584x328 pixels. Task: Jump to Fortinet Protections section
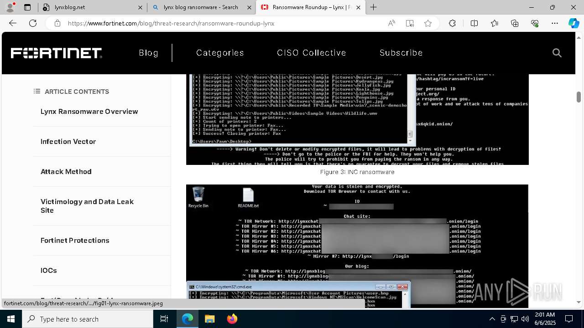pyautogui.click(x=75, y=241)
